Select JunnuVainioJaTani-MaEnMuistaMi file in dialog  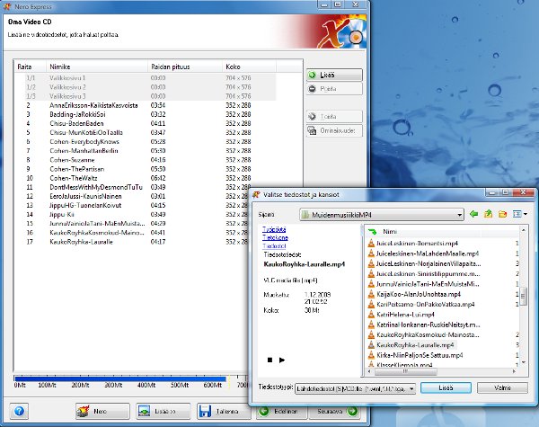click(x=428, y=284)
